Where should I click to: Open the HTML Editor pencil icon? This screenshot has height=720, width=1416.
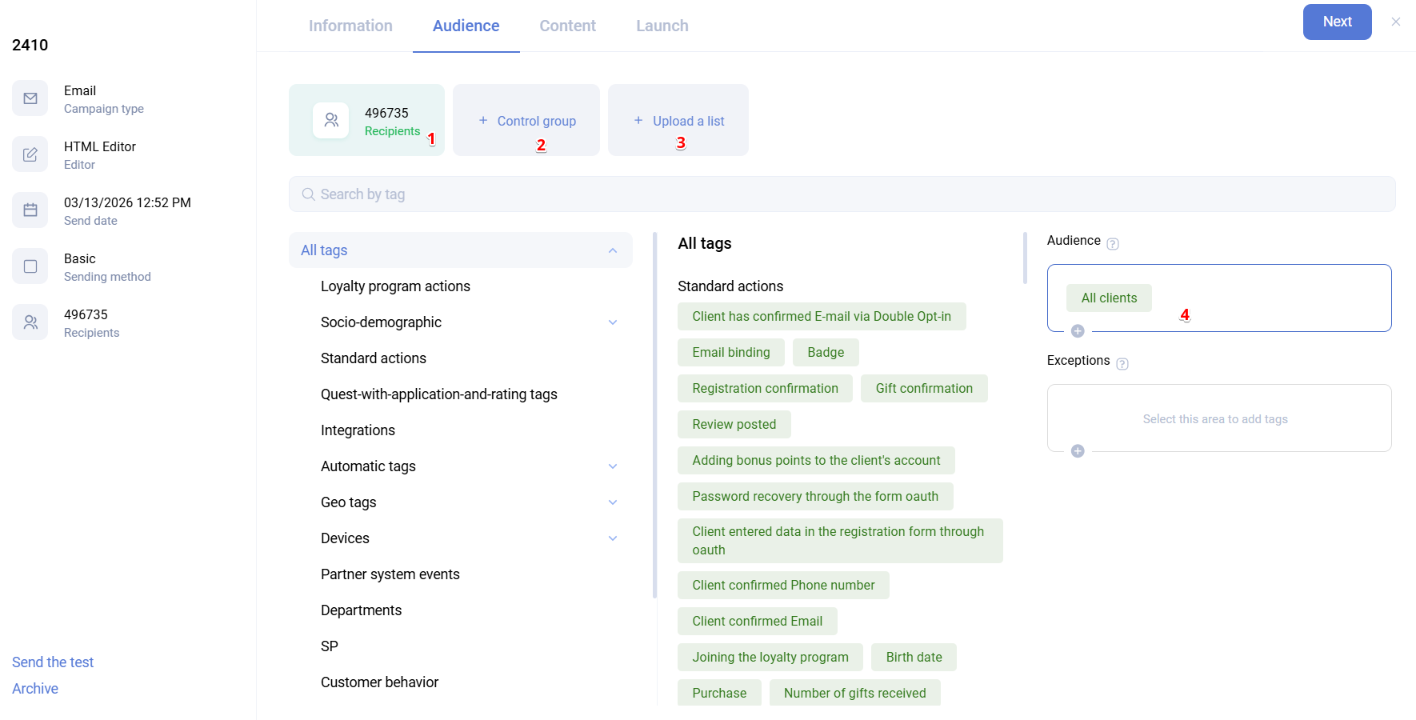point(30,154)
